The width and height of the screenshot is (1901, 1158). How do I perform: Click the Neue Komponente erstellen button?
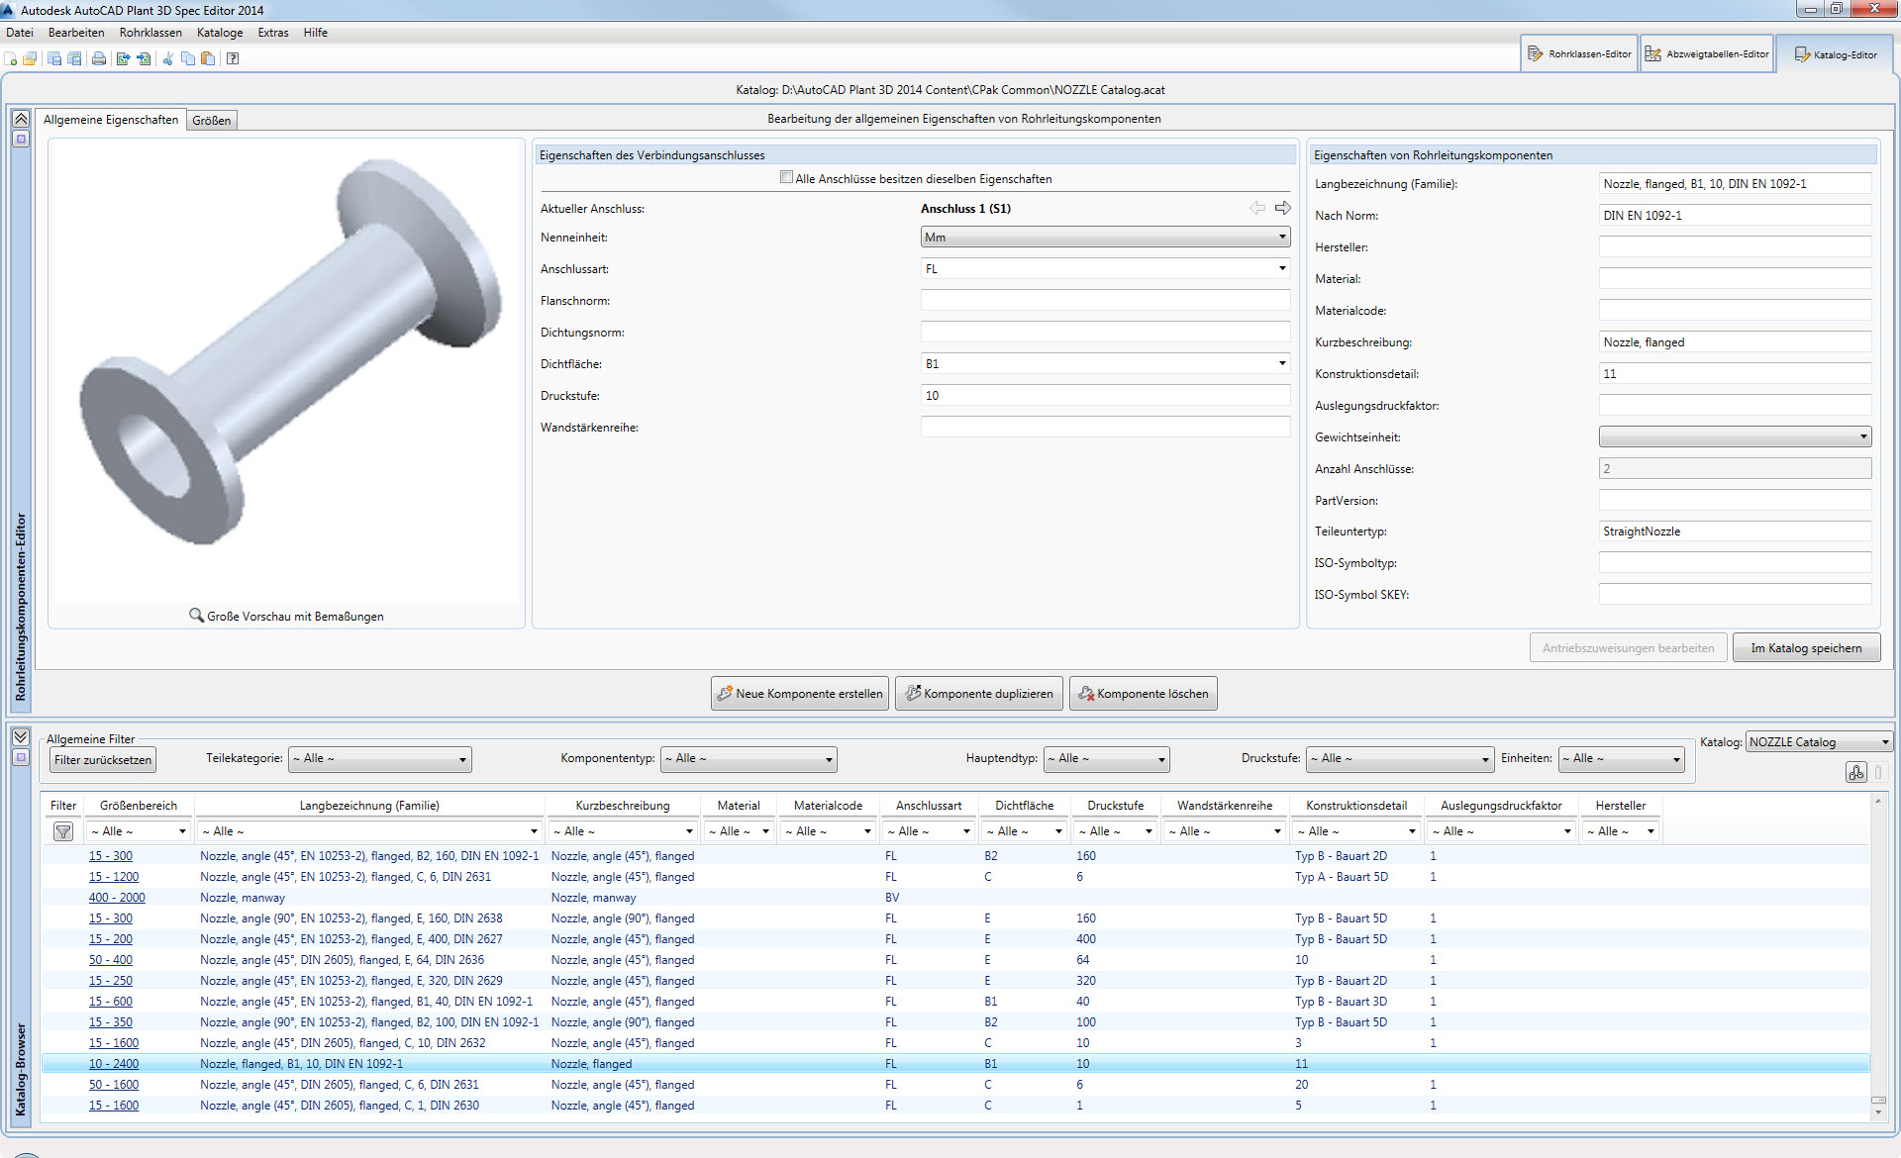pos(800,694)
